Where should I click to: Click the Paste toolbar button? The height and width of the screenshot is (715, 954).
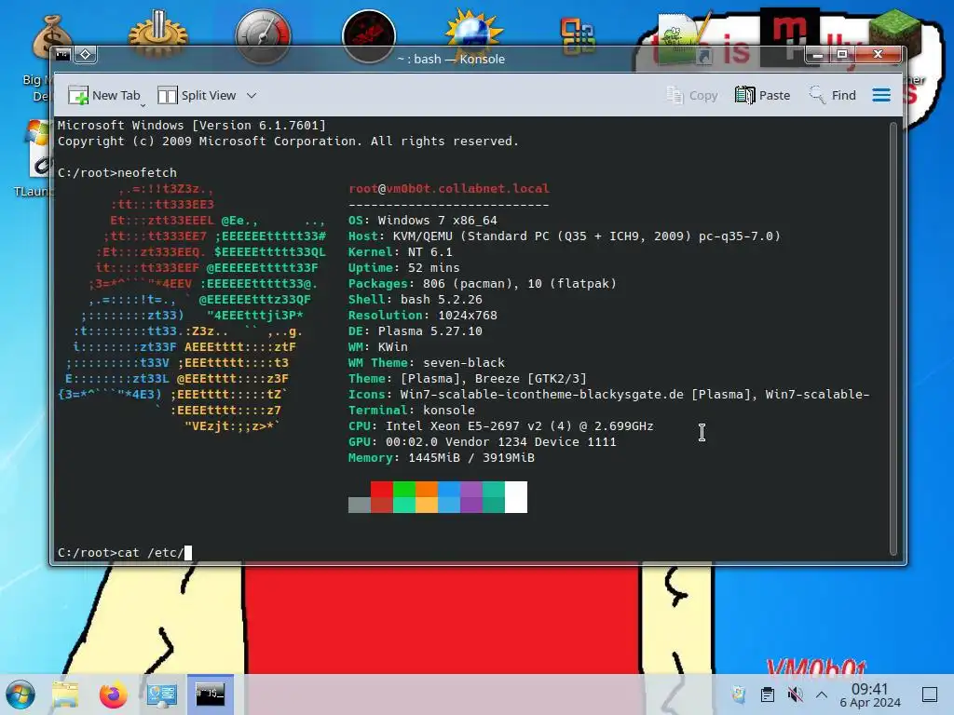(x=762, y=96)
